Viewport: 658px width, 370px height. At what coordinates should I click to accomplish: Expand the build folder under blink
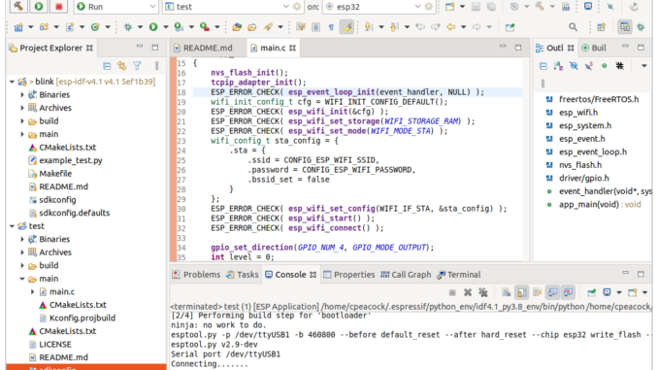[x=22, y=121]
